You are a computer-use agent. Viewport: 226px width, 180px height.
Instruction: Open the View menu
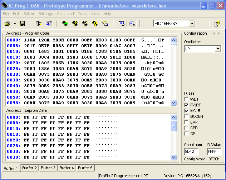[95, 14]
